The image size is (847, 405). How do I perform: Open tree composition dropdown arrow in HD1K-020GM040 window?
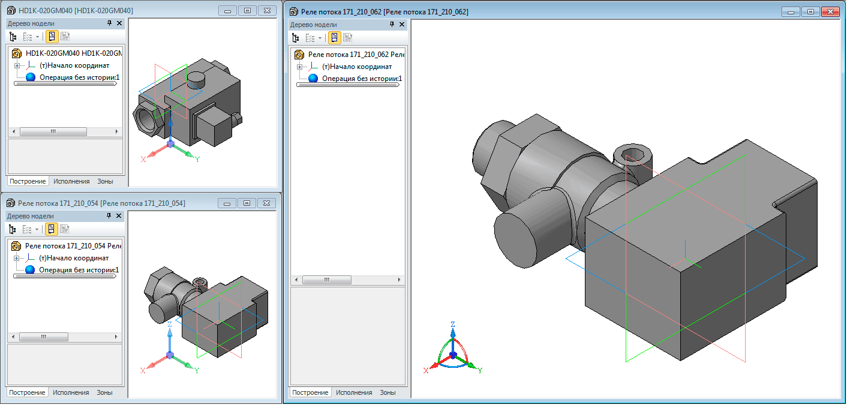pos(37,37)
